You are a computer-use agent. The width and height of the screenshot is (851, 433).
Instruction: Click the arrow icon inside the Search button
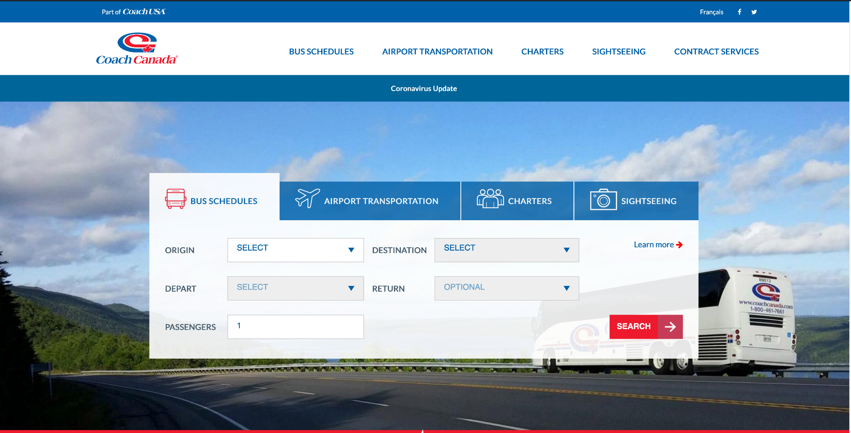[671, 327]
